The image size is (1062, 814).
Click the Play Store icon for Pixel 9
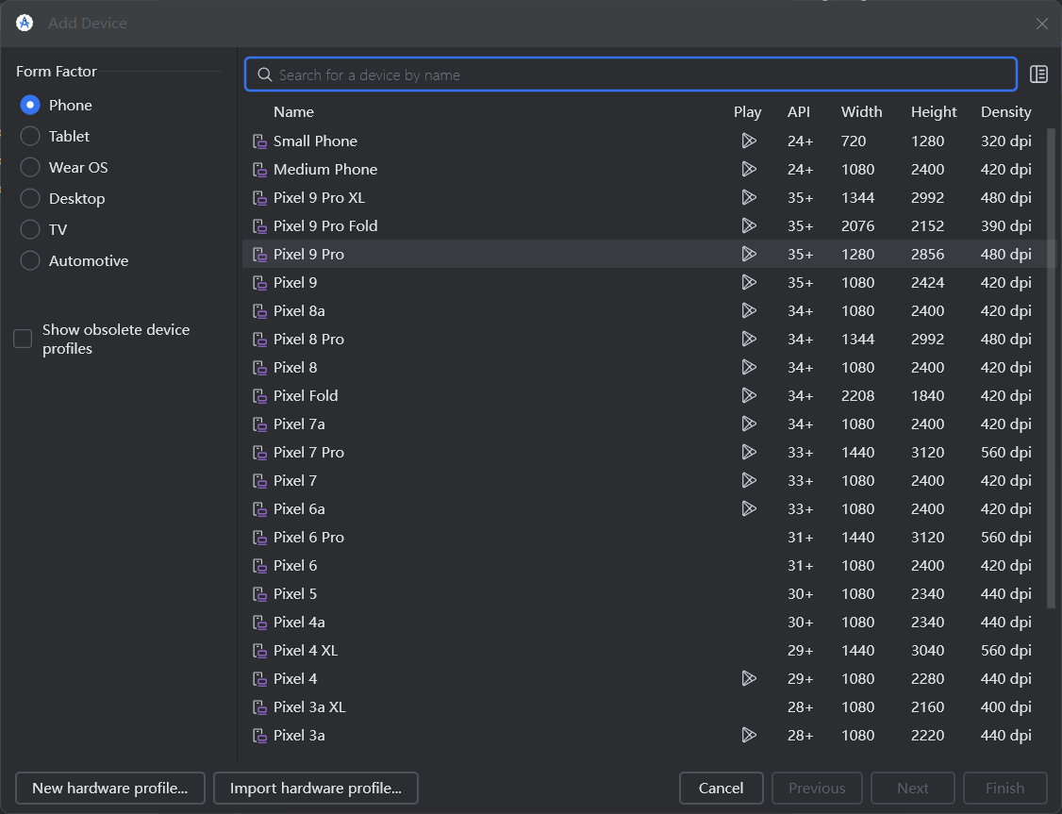point(749,282)
